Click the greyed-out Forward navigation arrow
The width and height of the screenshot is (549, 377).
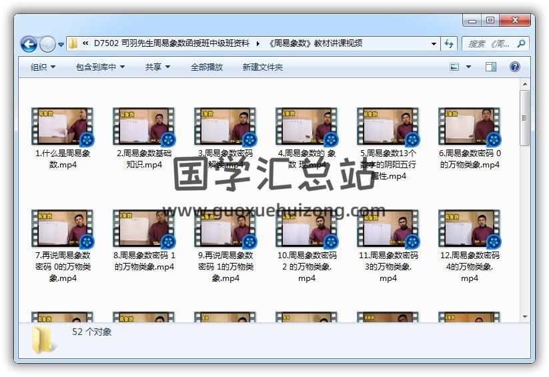point(47,44)
